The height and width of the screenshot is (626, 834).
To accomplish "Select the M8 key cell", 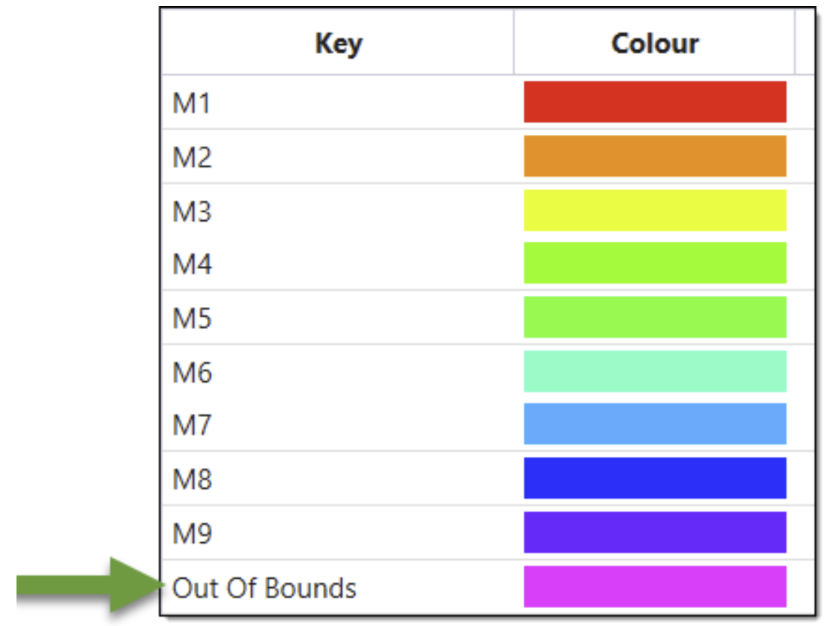I will point(193,479).
